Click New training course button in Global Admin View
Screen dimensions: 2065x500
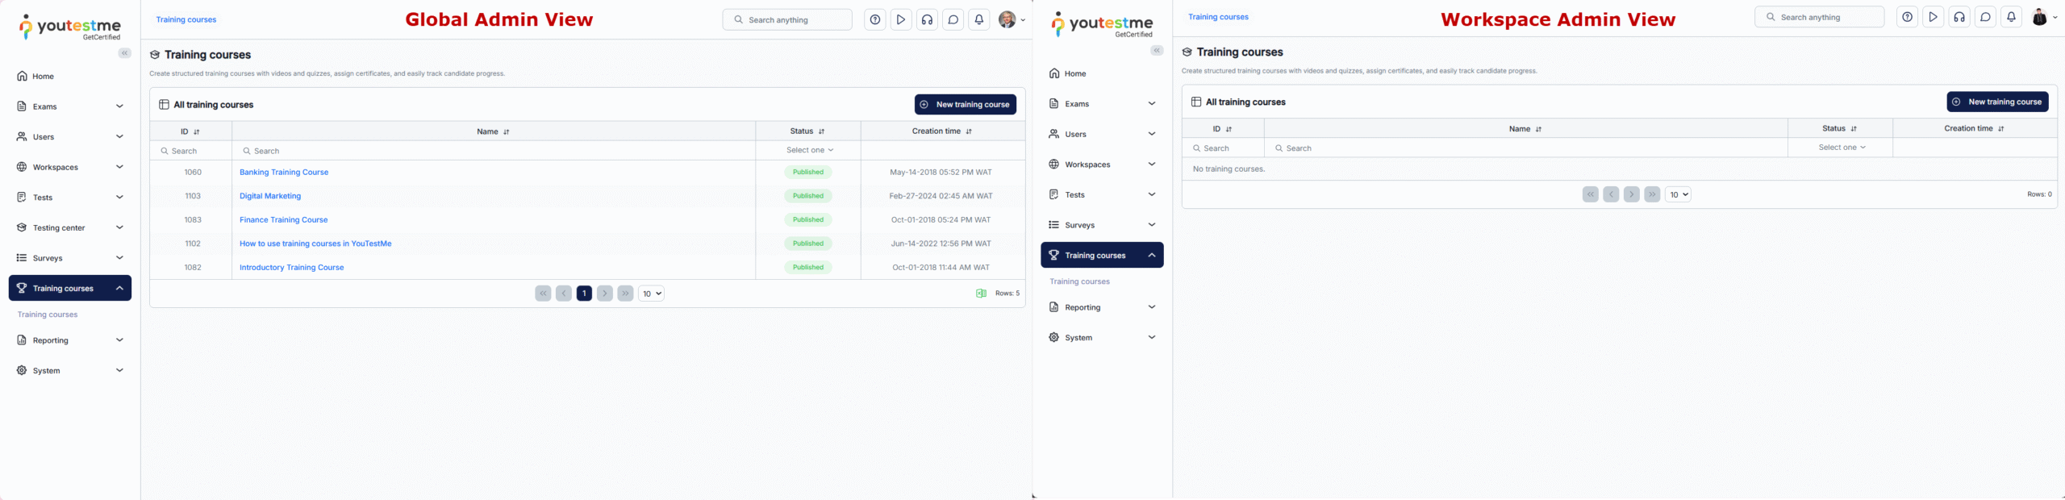coord(965,105)
